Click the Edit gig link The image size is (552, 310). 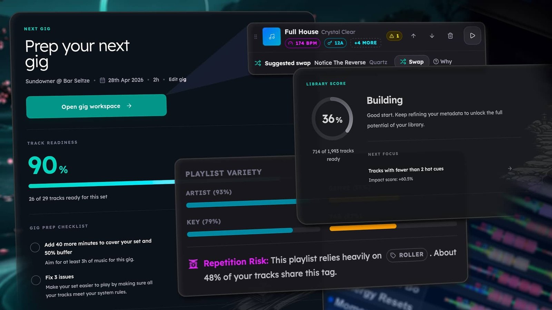(x=177, y=79)
